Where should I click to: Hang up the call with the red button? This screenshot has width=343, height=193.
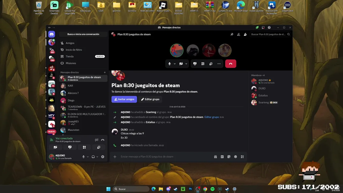click(231, 64)
